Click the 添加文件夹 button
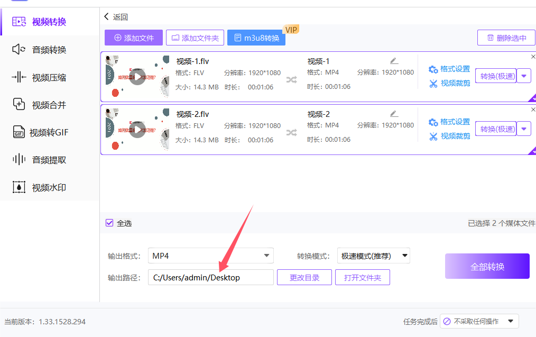Viewport: 536px width, 337px height. pos(195,38)
